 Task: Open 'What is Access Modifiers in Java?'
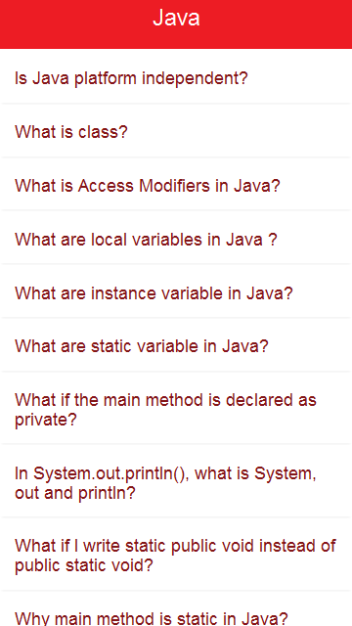[x=176, y=184]
